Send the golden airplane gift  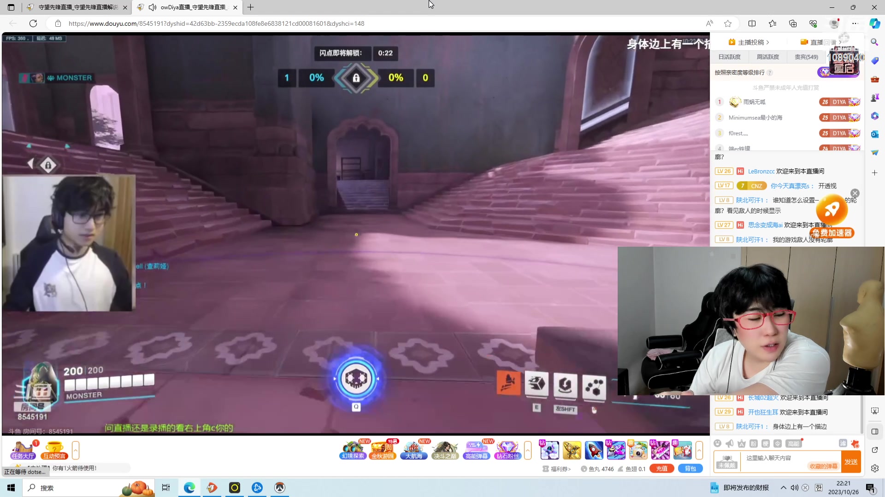click(x=572, y=450)
